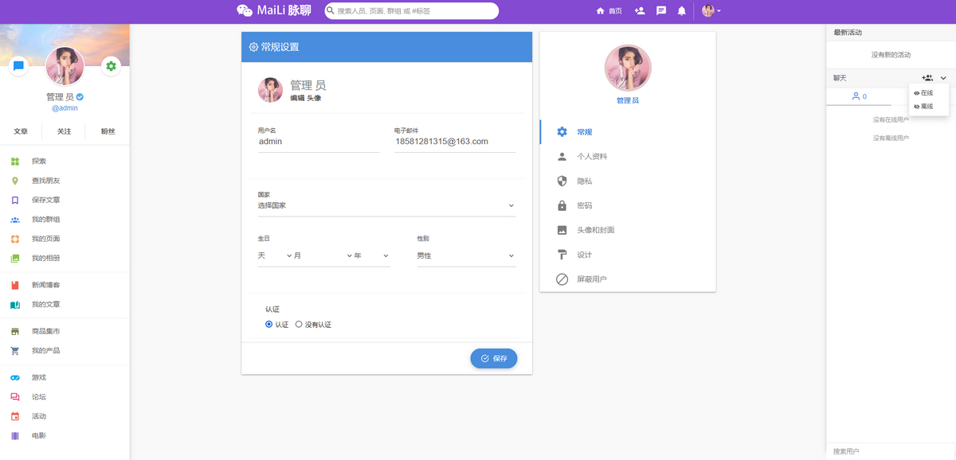Screen dimensions: 956x460
Task: Click blue message button on profile cover
Action: tap(18, 66)
